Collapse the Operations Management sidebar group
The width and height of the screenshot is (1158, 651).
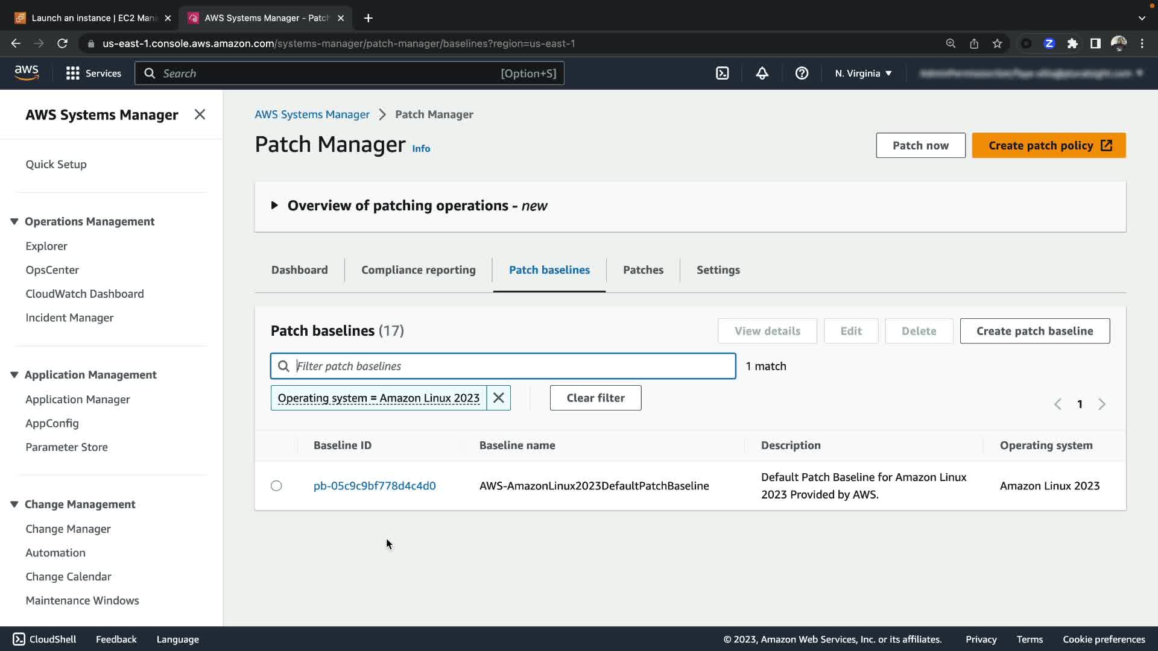14,221
